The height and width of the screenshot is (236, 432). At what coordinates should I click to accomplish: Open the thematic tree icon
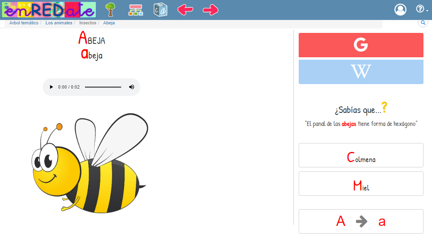[110, 10]
